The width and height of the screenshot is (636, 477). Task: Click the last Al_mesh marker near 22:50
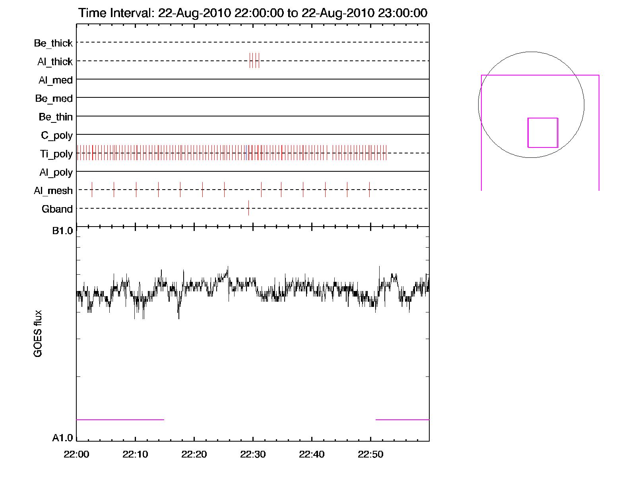click(369, 190)
